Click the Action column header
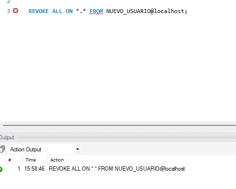236x189 pixels. 57,160
